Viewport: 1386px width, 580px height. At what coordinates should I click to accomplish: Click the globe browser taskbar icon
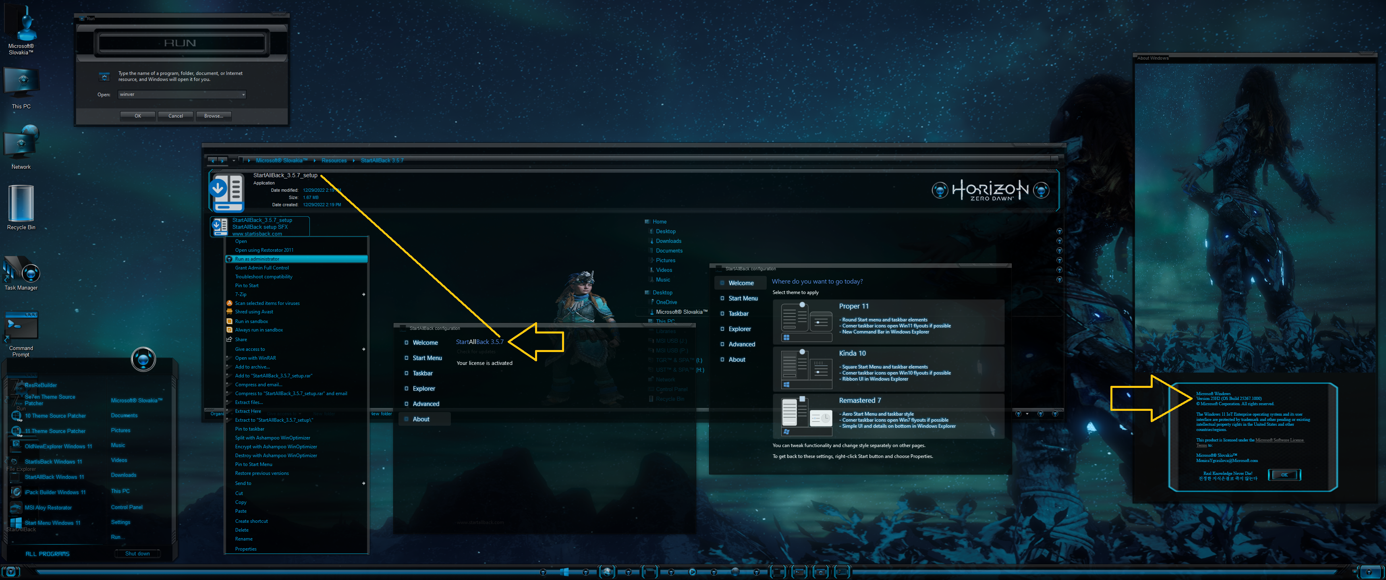[607, 572]
